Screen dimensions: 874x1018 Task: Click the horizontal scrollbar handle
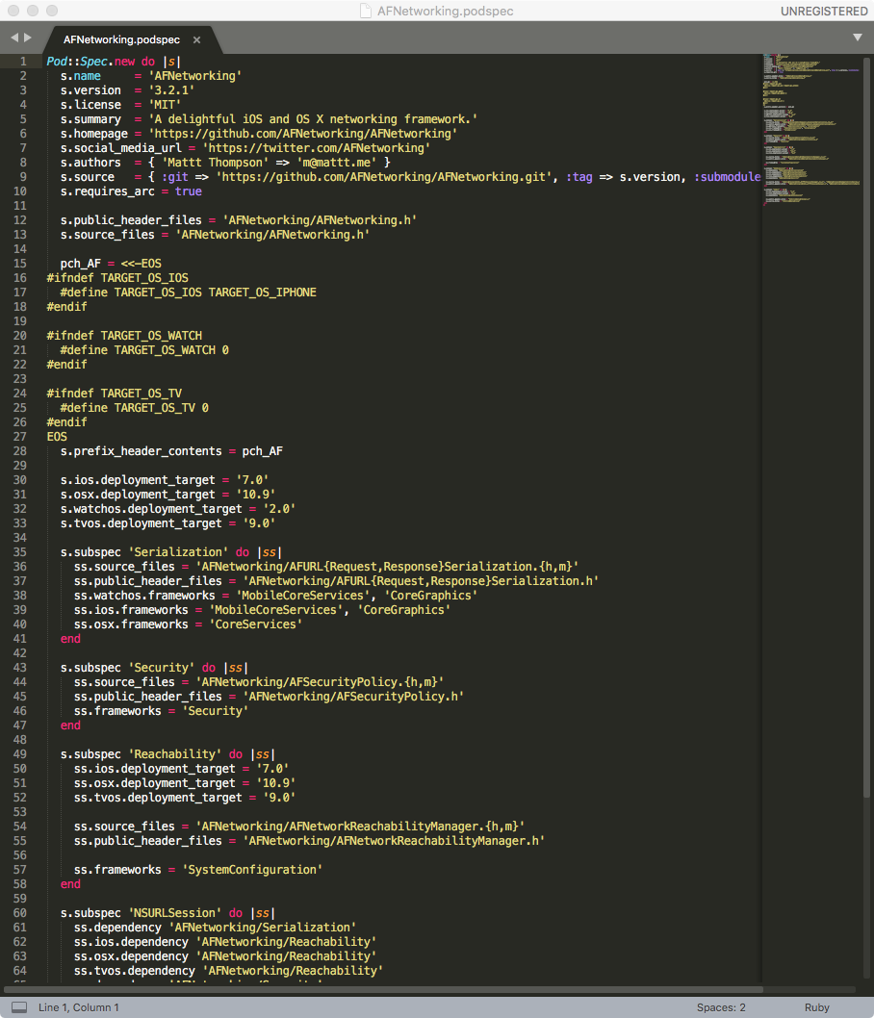click(383, 990)
